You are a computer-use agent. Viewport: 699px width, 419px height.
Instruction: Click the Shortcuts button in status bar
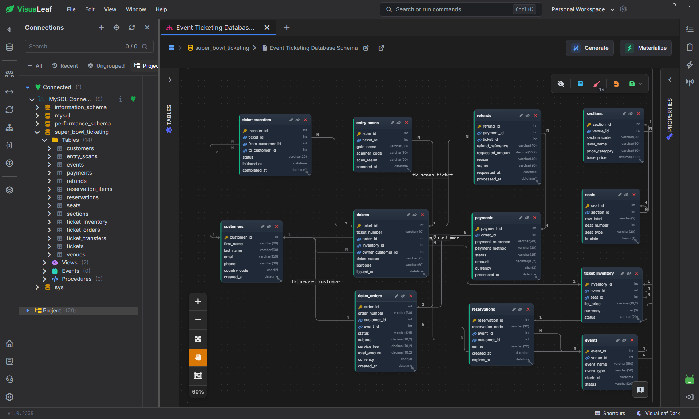coord(610,413)
